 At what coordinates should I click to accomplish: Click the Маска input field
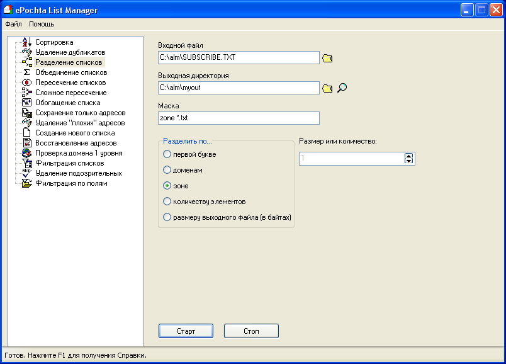239,118
